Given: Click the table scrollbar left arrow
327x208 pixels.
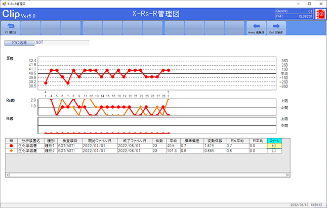Looking at the screenshot, I should pos(8,175).
